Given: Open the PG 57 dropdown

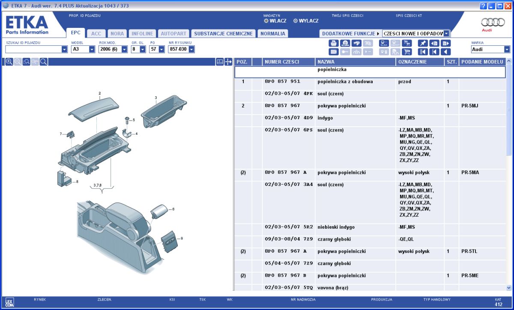Looking at the screenshot, I should 161,49.
